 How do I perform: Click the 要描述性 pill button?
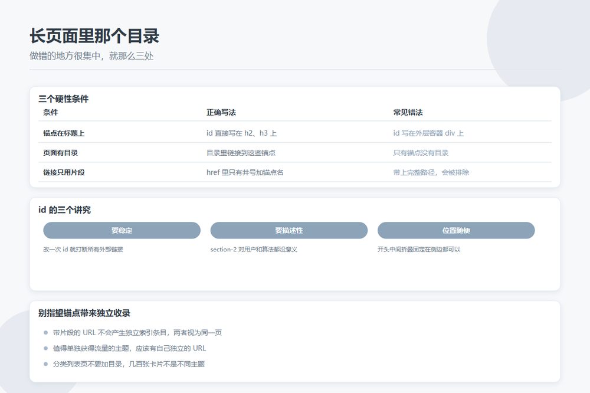[x=289, y=230]
